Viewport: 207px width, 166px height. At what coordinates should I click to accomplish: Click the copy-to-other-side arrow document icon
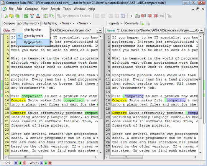click(52, 16)
